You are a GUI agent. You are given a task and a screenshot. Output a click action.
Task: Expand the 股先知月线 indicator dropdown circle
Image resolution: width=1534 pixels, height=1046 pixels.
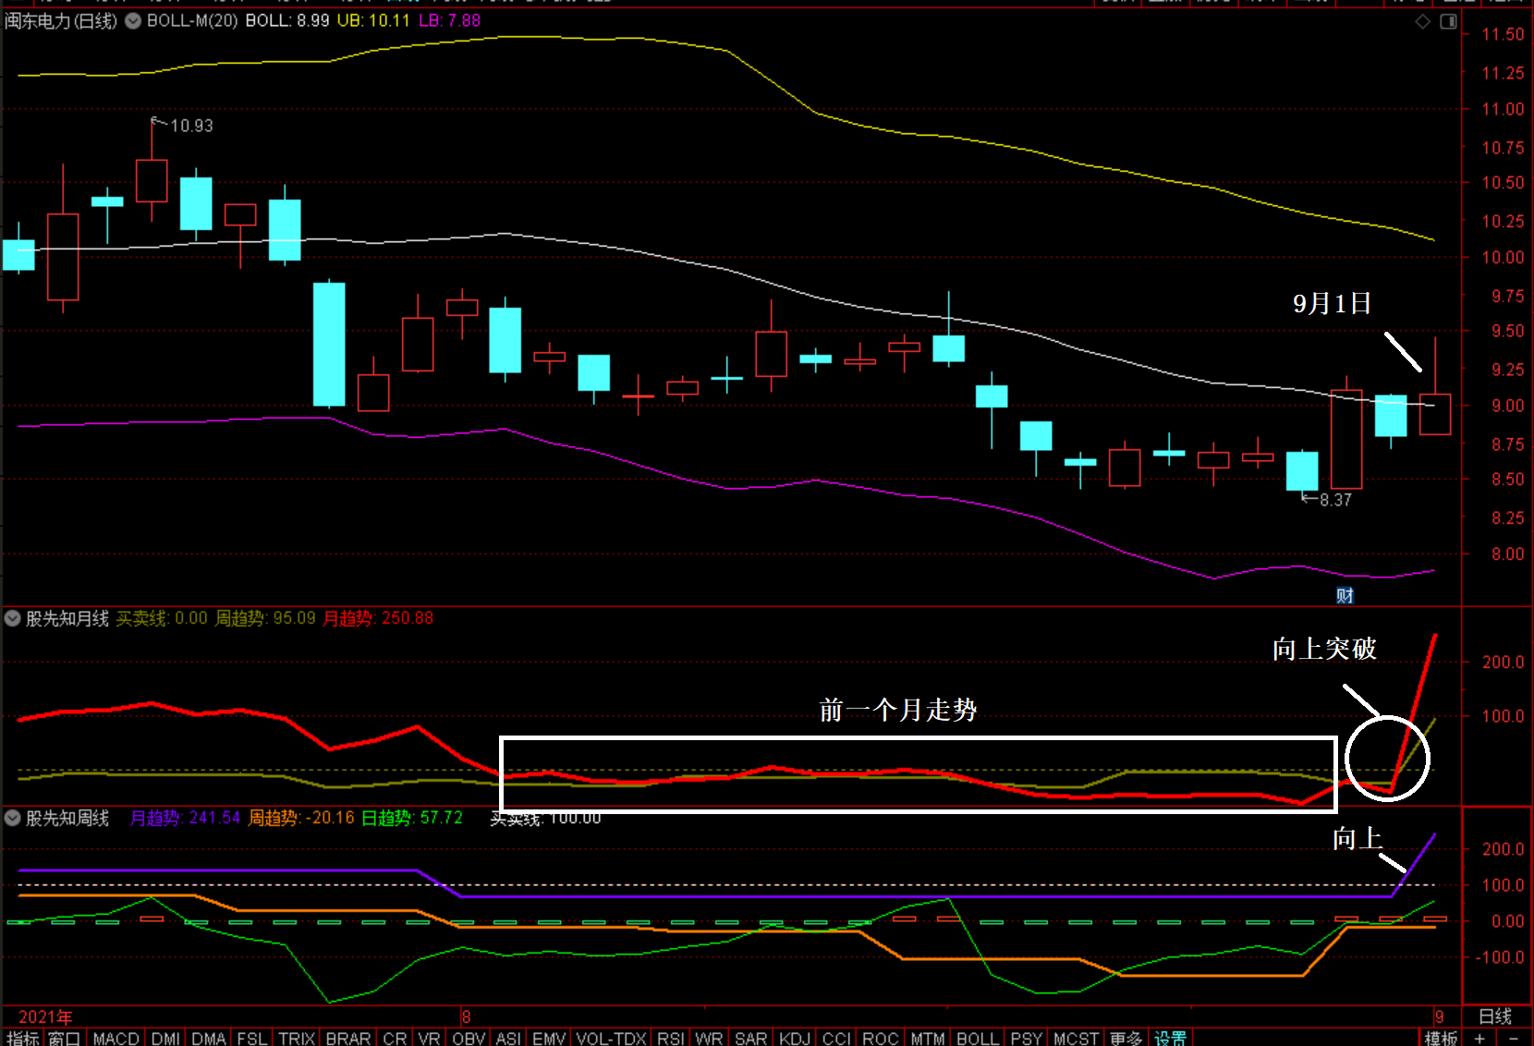pyautogui.click(x=13, y=618)
